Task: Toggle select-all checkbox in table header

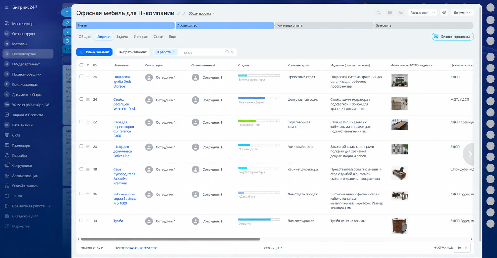Action: 81,65
